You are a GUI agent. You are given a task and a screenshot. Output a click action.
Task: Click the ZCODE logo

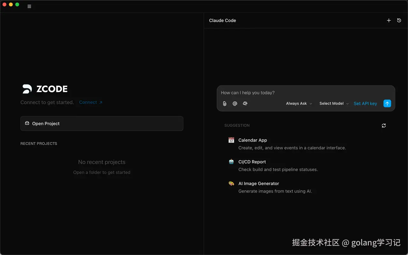coord(45,89)
